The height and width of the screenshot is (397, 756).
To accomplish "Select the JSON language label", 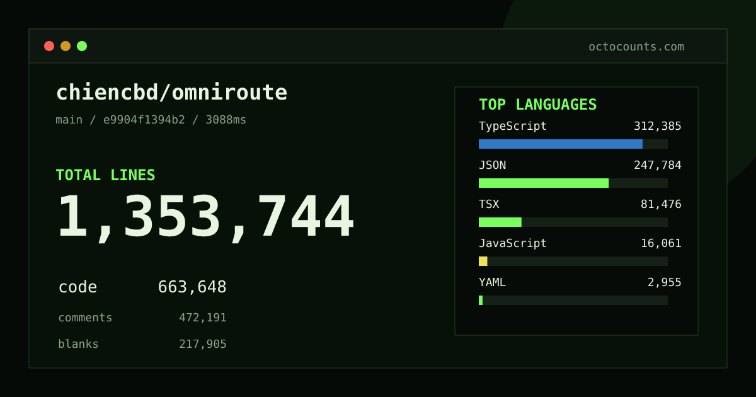I will tap(492, 165).
